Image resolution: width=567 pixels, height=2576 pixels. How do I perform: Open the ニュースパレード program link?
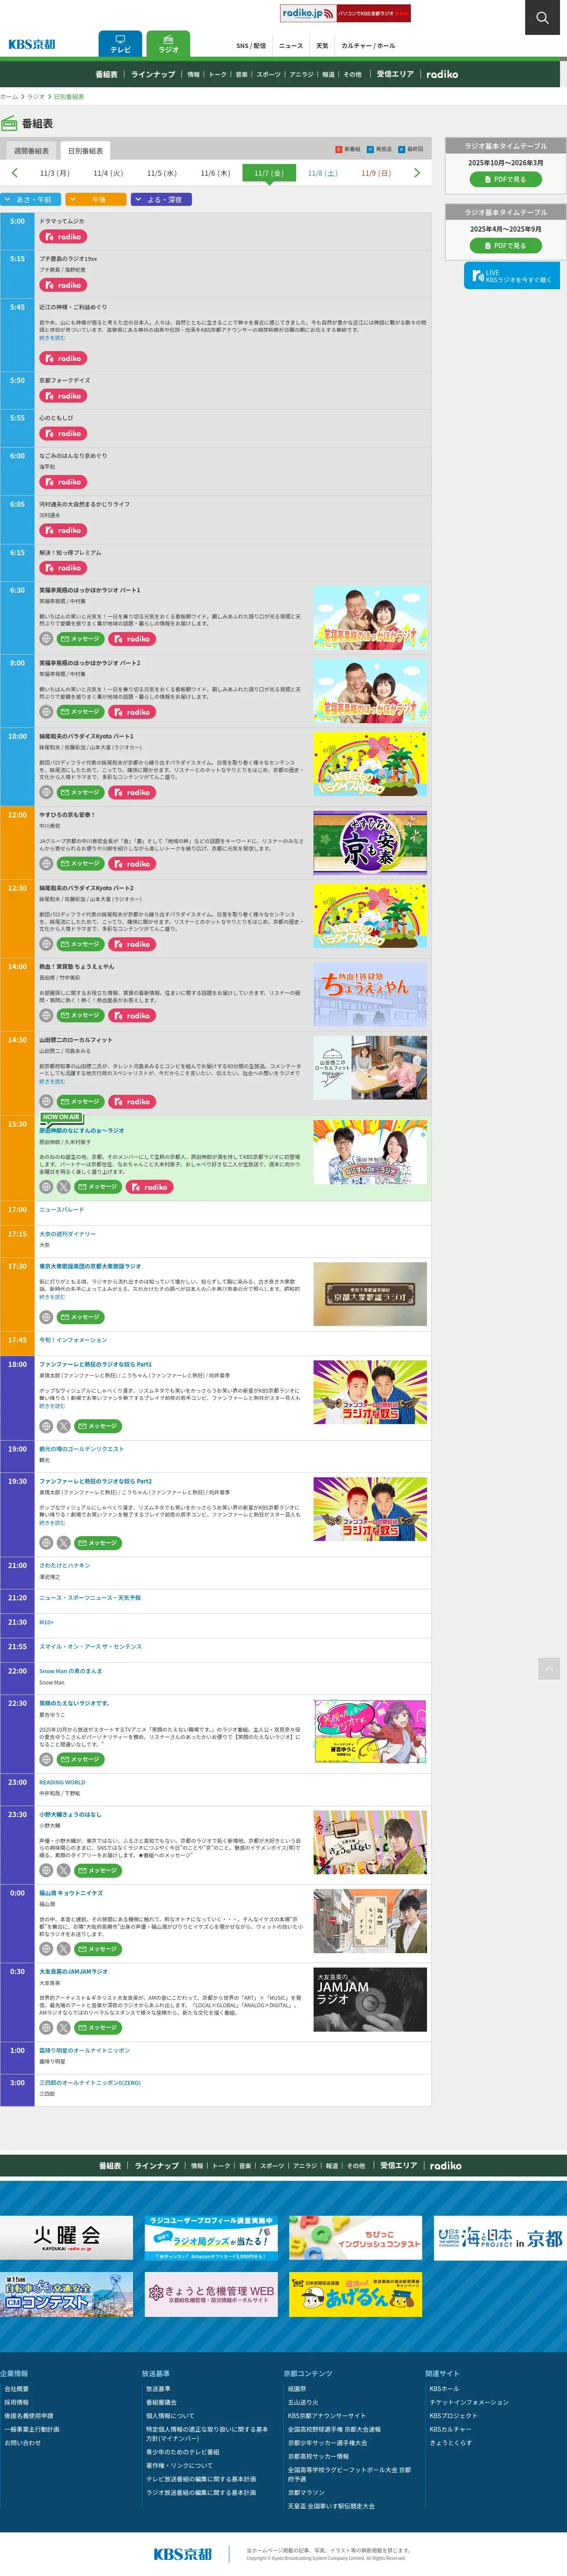(x=62, y=1210)
